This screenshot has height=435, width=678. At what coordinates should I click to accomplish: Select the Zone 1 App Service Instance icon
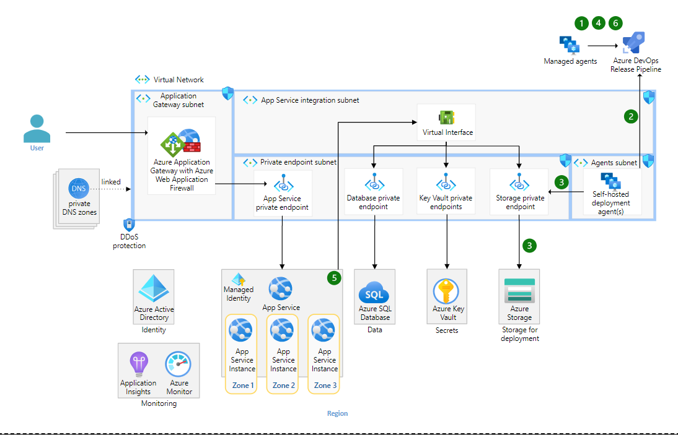click(240, 330)
